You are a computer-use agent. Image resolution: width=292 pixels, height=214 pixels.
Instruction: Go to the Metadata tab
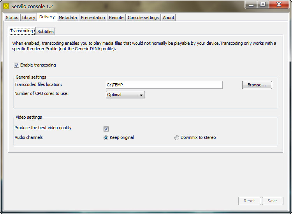point(68,18)
